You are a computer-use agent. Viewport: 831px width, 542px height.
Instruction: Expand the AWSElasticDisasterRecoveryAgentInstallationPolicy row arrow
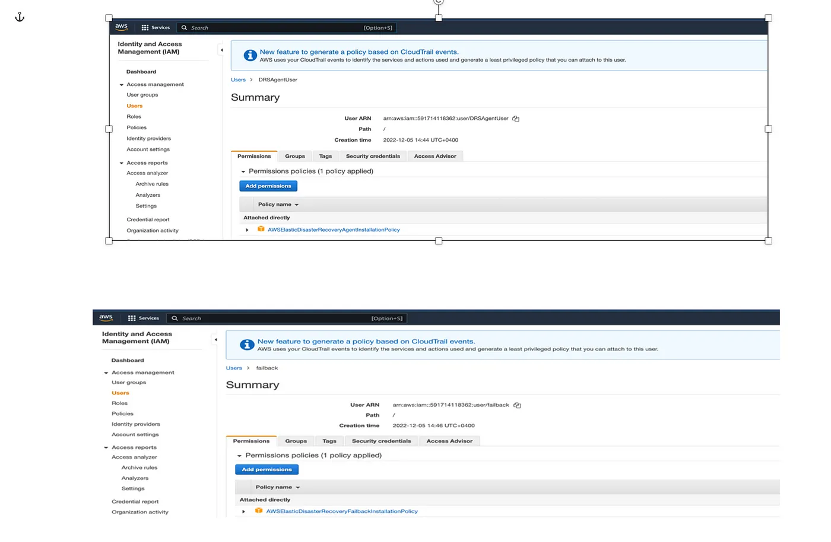coord(247,229)
